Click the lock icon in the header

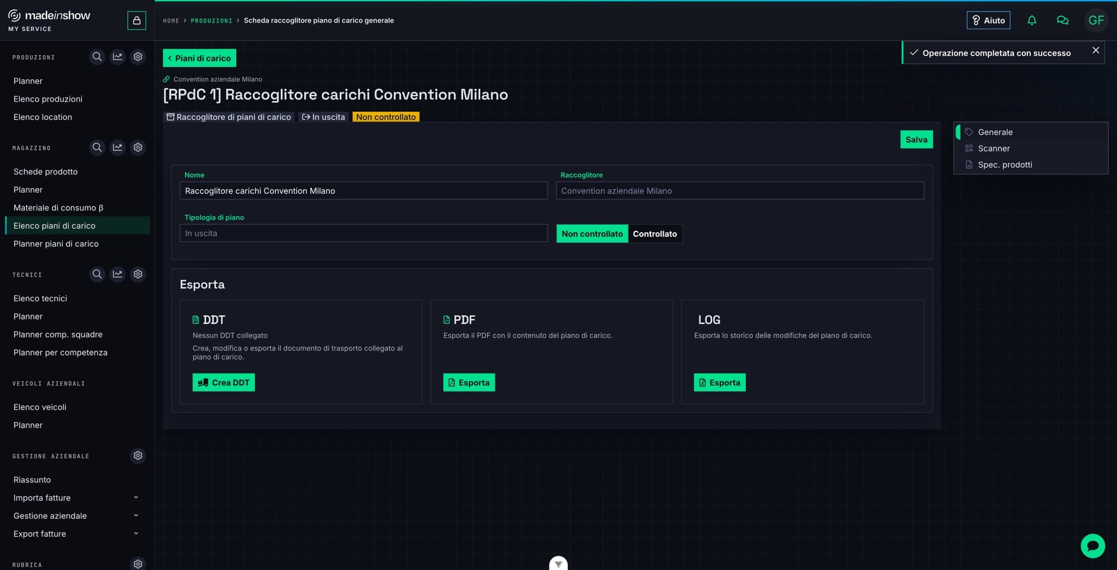click(x=137, y=20)
